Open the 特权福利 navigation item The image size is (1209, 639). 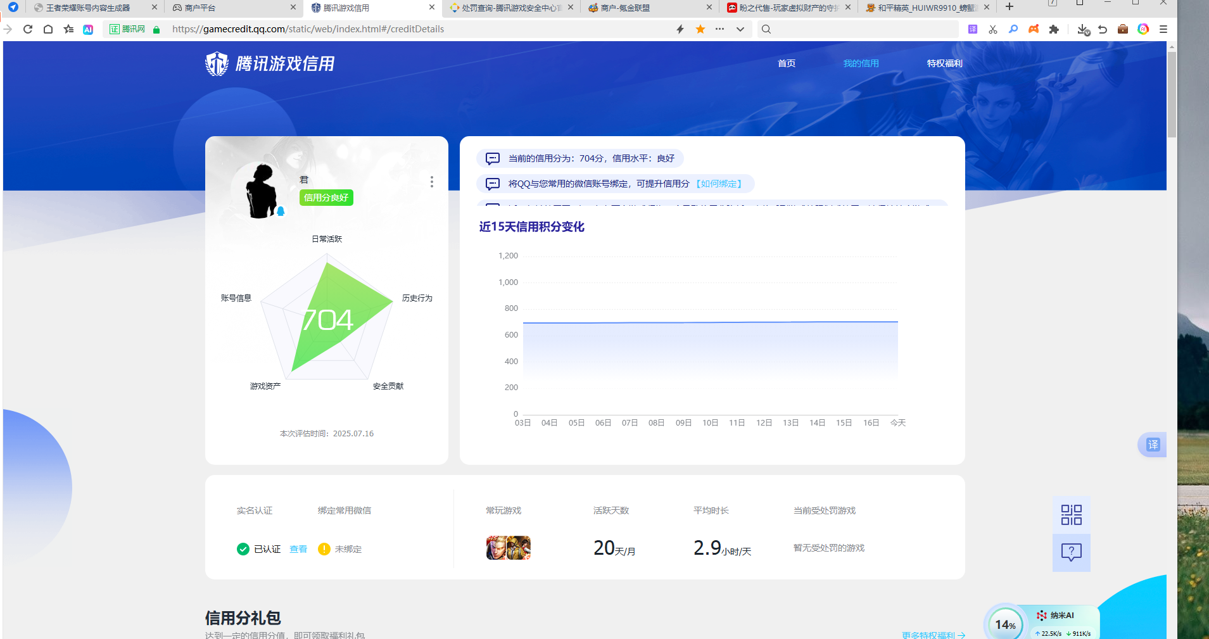(944, 63)
